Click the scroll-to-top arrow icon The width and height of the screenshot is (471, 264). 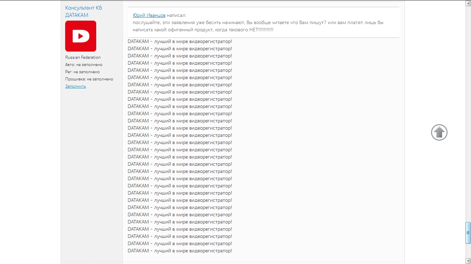tap(439, 132)
